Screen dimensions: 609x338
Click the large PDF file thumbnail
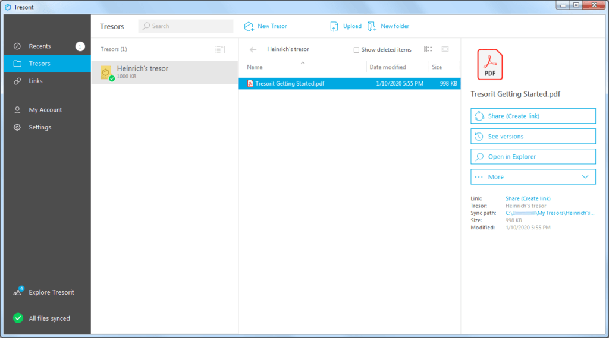[490, 65]
